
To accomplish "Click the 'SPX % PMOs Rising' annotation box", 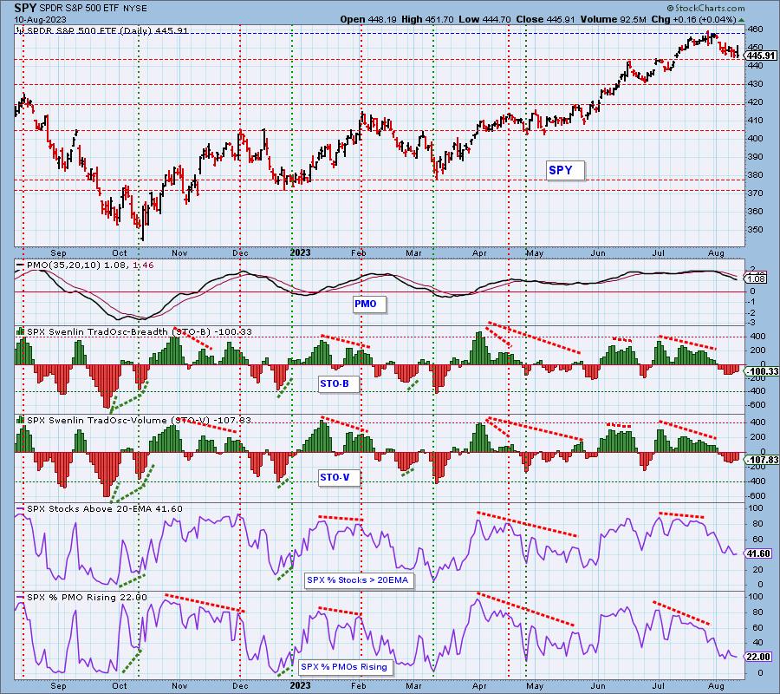I will [x=345, y=667].
